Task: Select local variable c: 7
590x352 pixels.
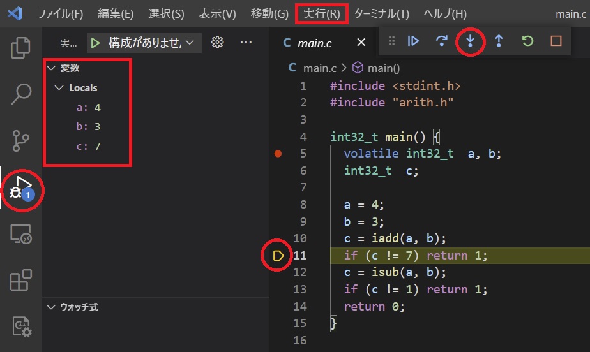Action: coord(88,146)
